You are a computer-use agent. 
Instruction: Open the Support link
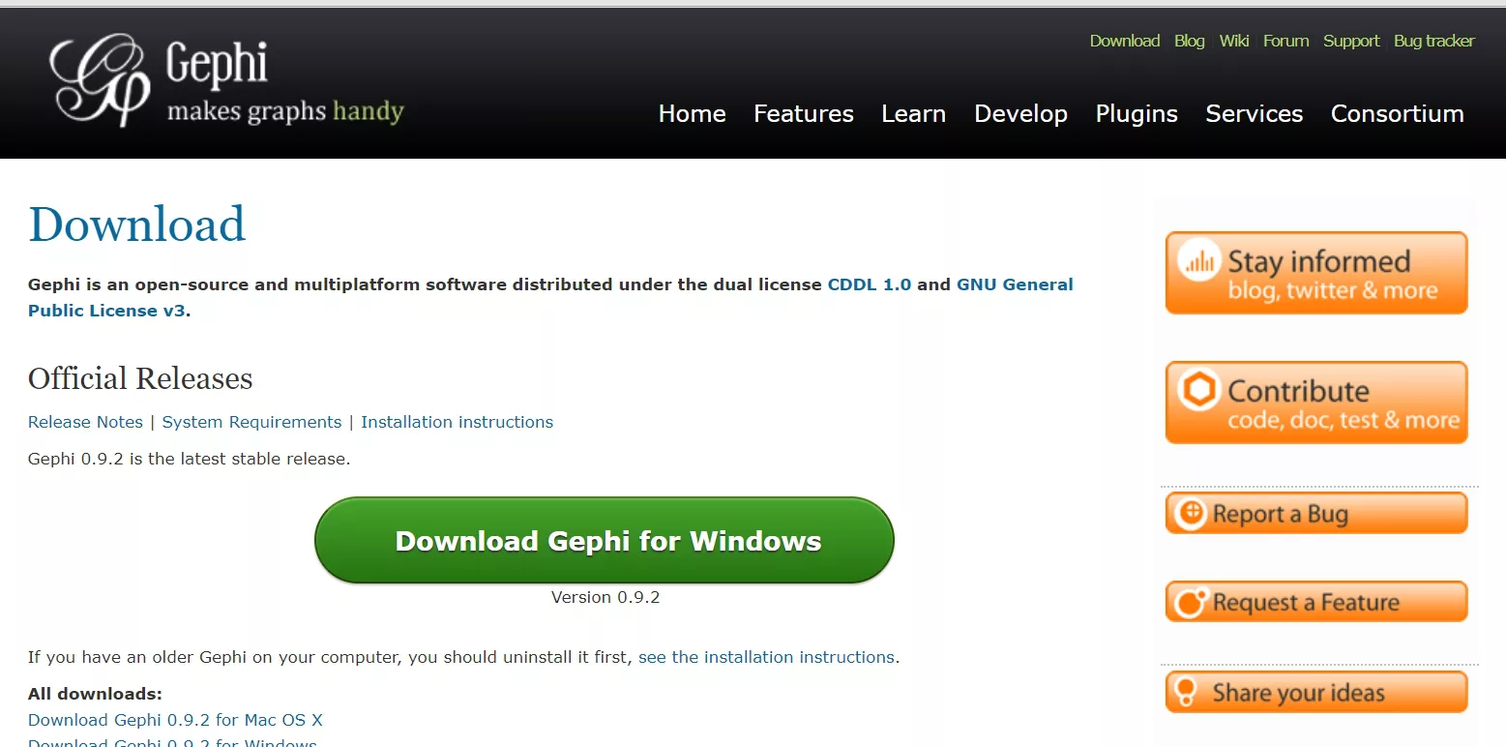coord(1351,41)
